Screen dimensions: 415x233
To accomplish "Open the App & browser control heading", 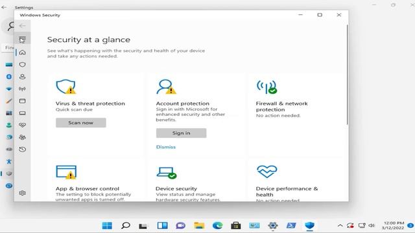I will coord(88,188).
